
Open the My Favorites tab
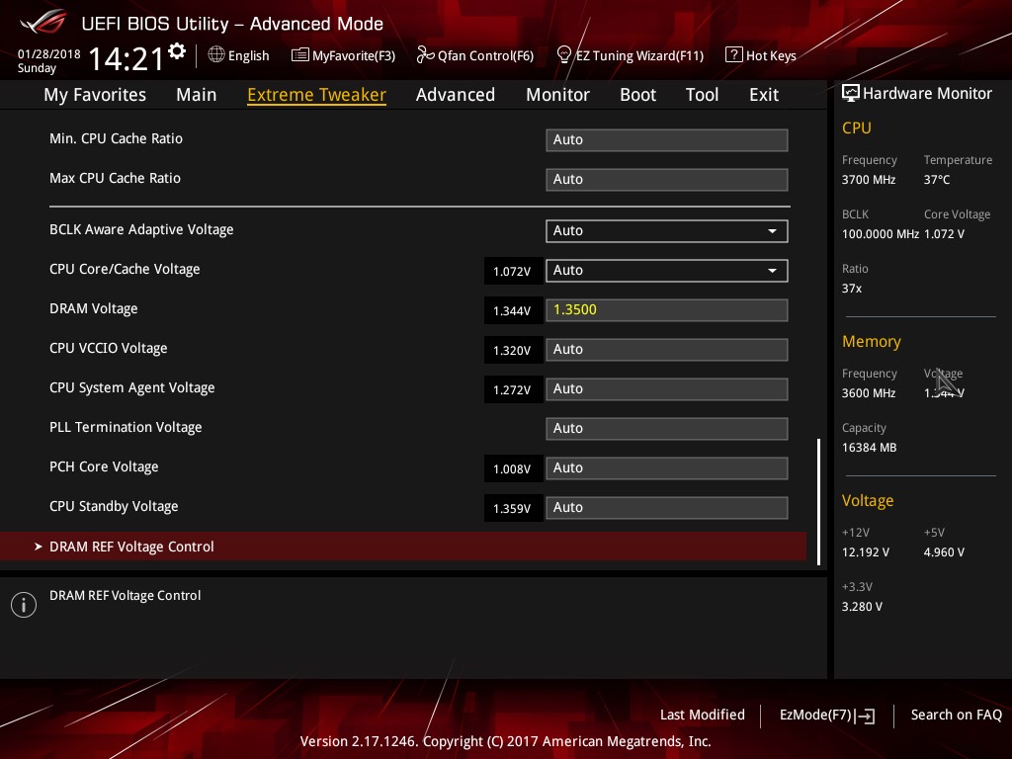tap(95, 95)
